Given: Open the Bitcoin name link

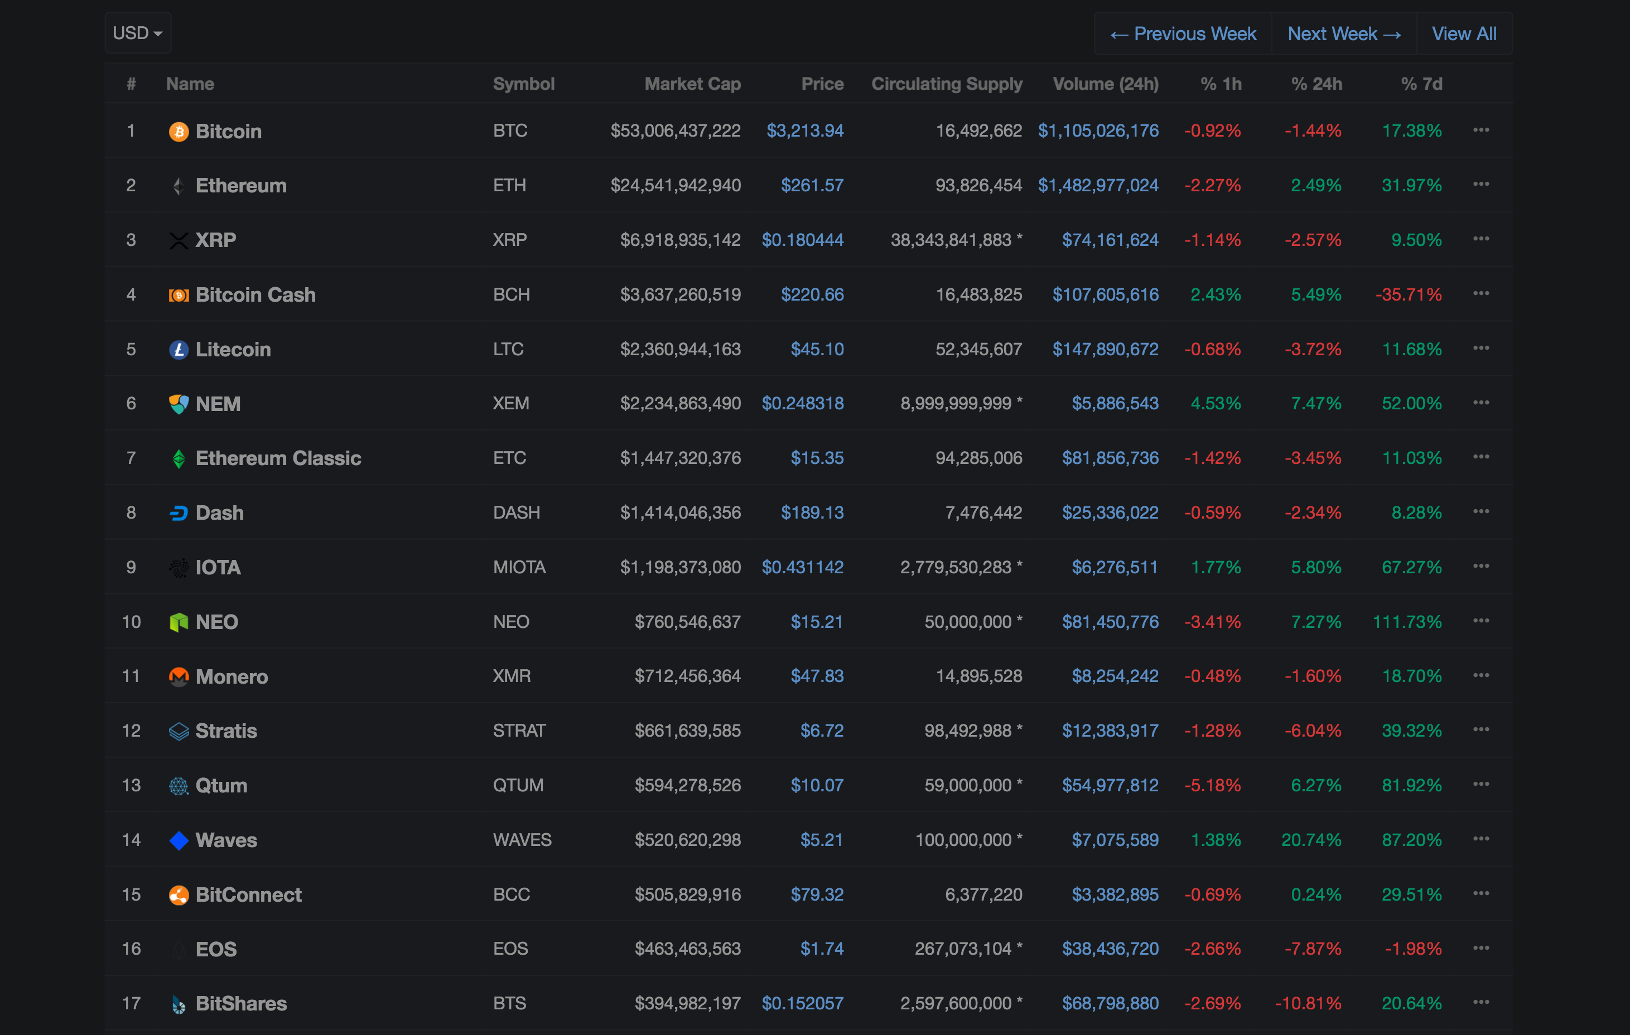Looking at the screenshot, I should coord(229,131).
